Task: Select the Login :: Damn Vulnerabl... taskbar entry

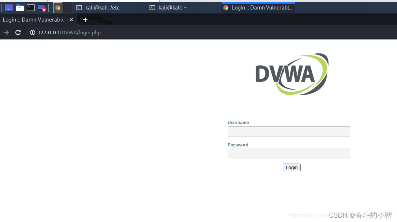Action: click(x=258, y=8)
